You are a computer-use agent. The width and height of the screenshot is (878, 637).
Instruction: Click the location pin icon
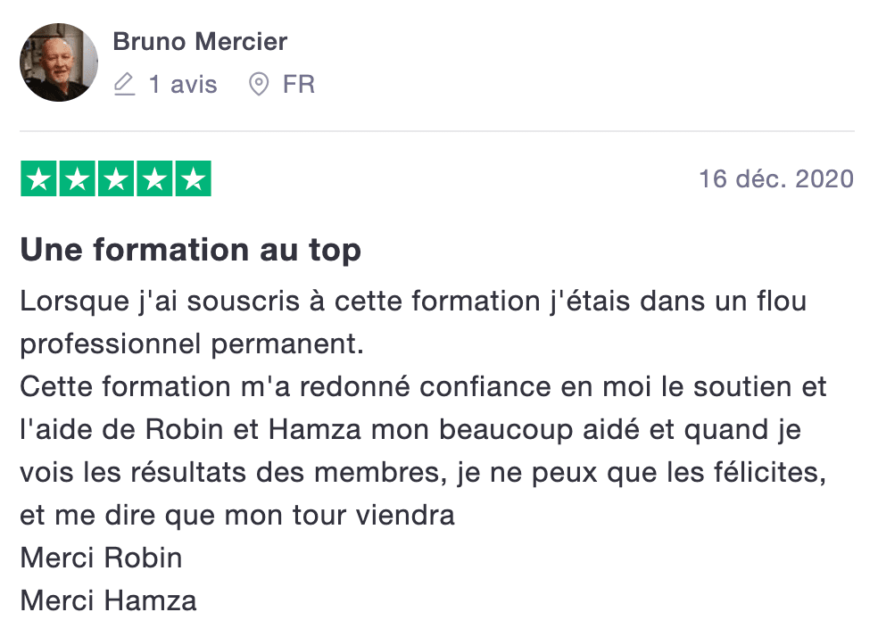click(x=259, y=85)
